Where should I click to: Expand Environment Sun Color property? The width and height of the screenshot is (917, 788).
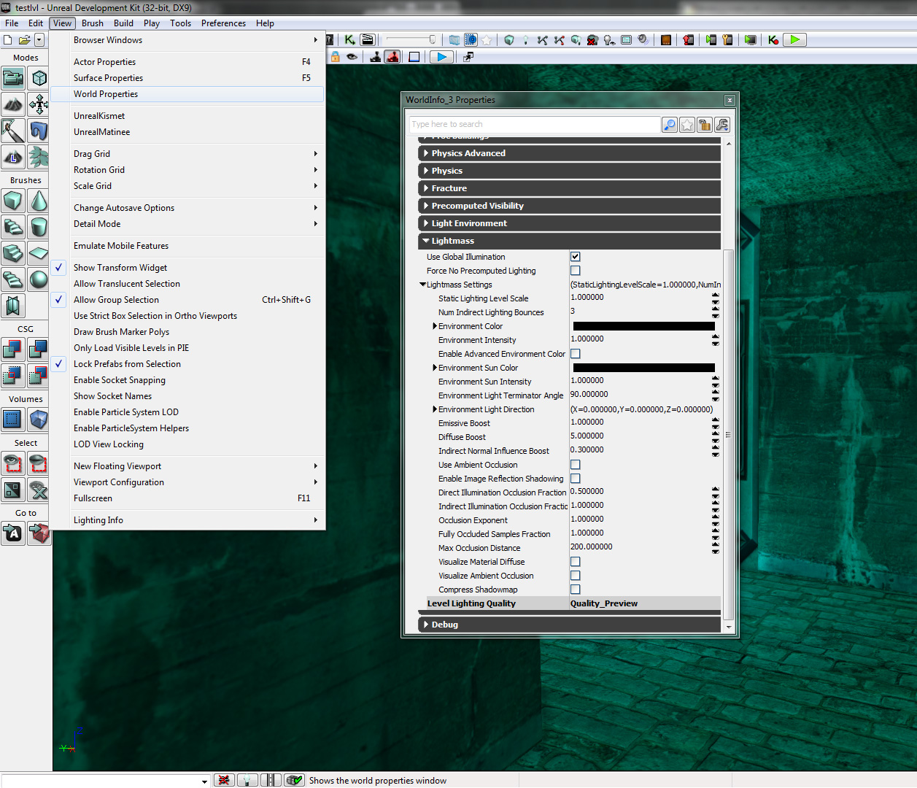click(435, 368)
